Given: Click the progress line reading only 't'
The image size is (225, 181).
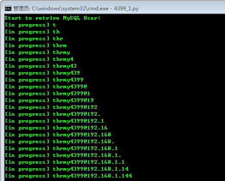Looking at the screenshot, I should [30, 25].
